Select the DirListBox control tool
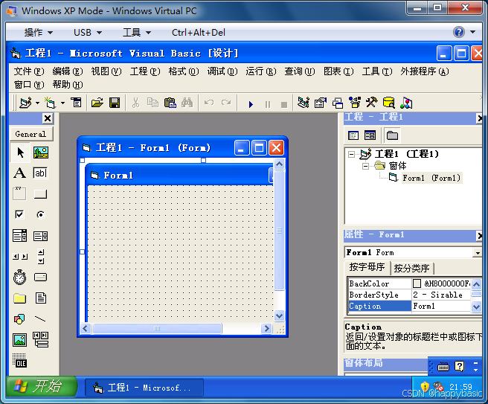Viewport: 488px width, 404px height. 19,298
